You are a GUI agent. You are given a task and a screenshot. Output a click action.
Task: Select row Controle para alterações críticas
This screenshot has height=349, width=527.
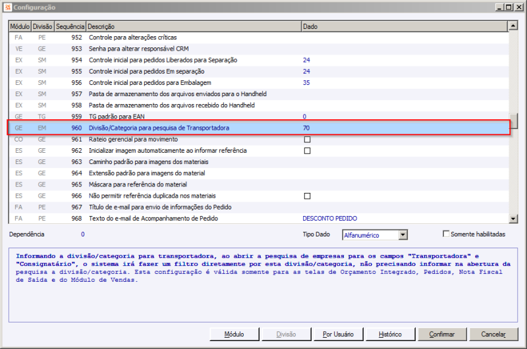point(258,38)
